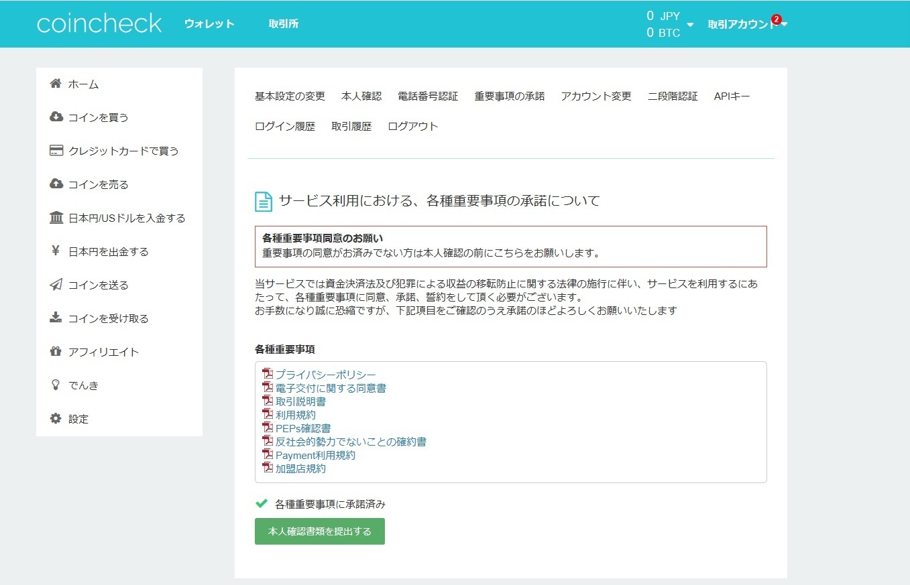
Task: Open the 取引説明書 link
Action: [x=300, y=401]
